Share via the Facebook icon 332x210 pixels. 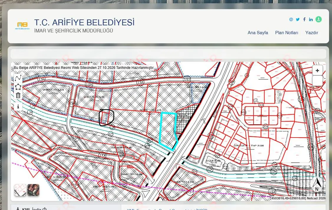click(x=304, y=19)
